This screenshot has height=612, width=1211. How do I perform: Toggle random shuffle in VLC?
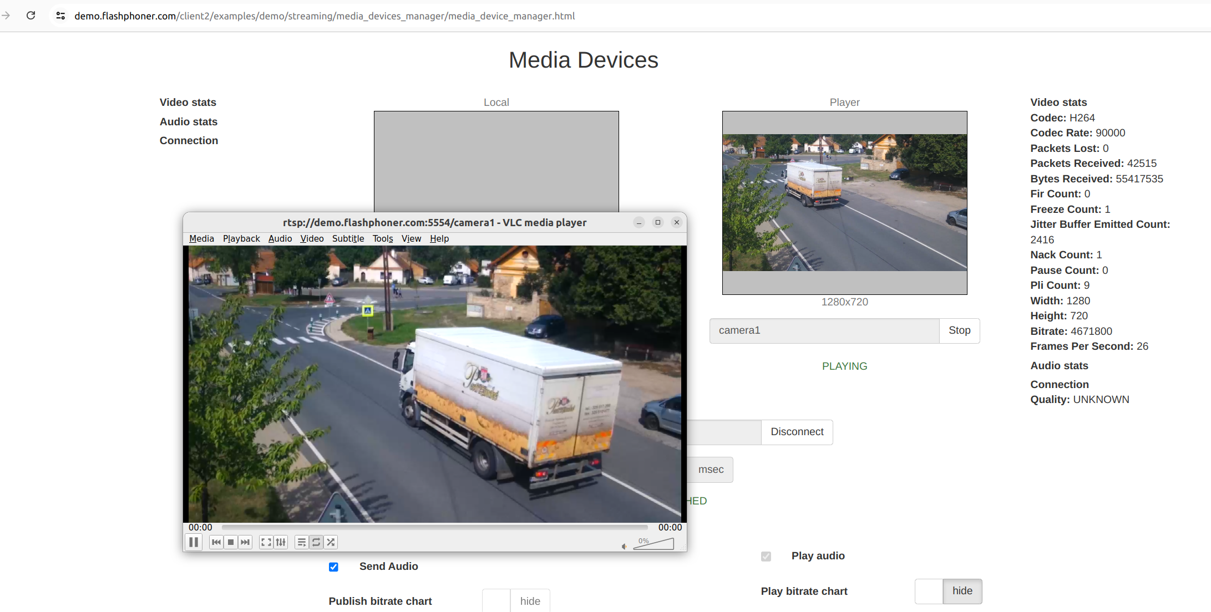pos(331,542)
